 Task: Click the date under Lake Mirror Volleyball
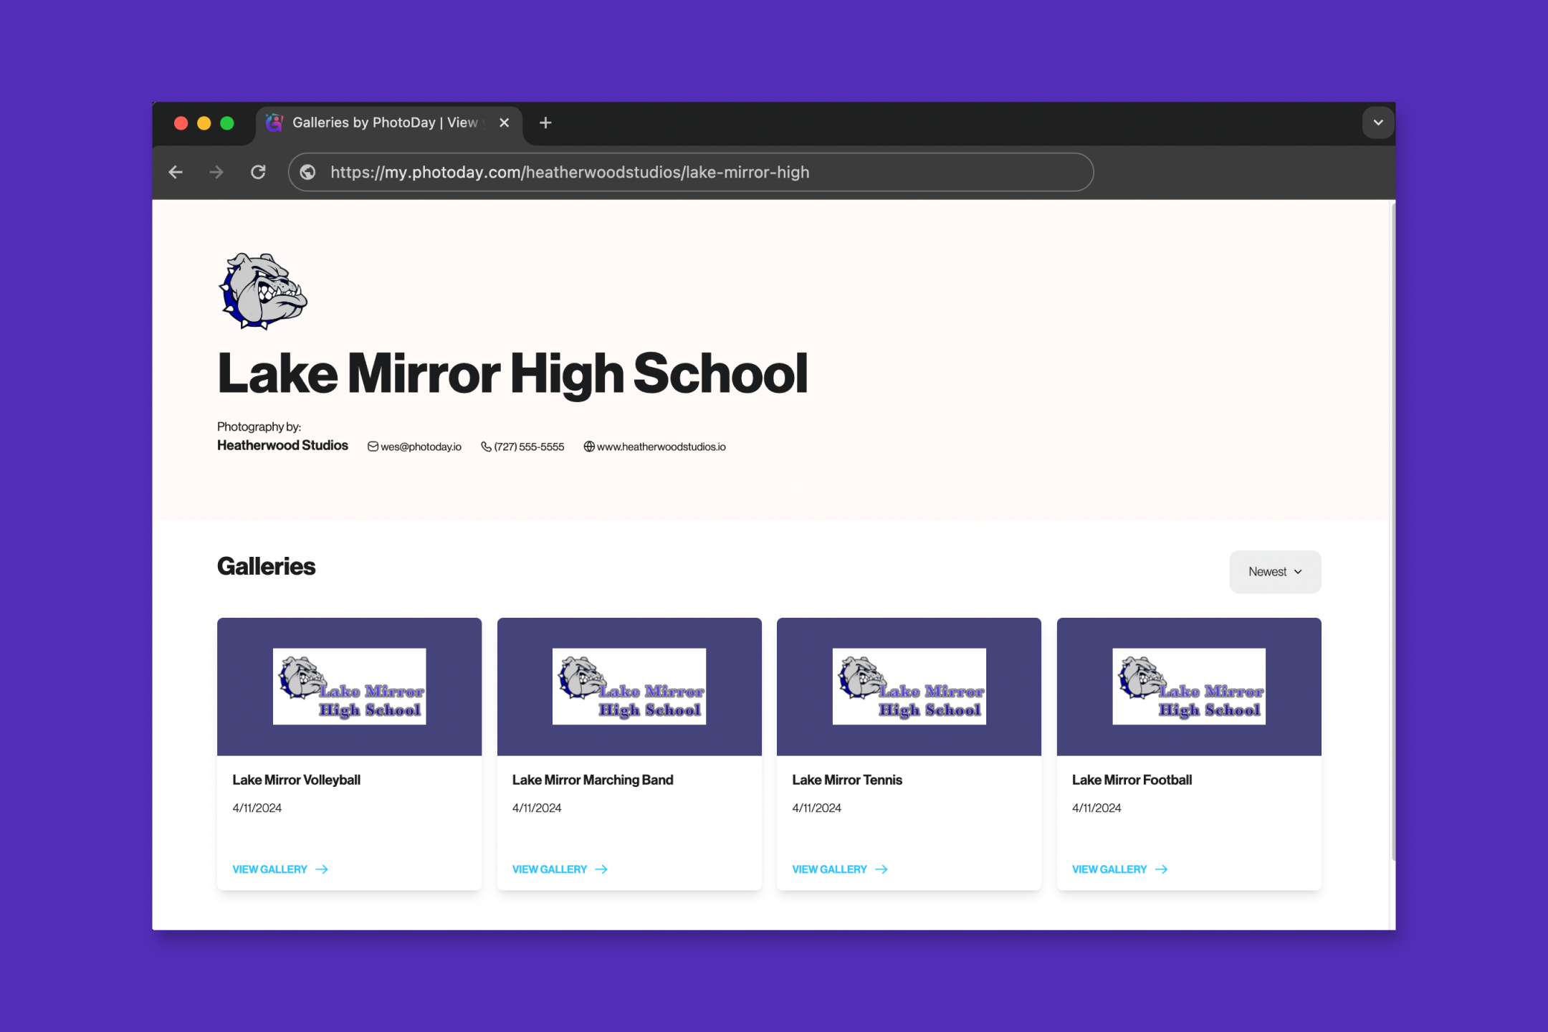(257, 808)
